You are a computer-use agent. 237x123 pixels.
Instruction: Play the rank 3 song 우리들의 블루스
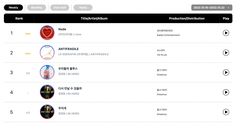[226, 72]
